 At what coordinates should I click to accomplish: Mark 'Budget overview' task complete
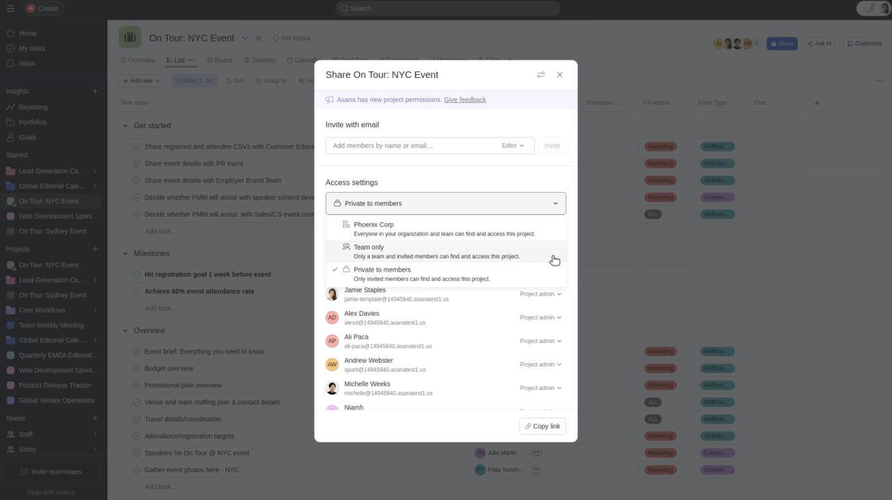[x=136, y=368]
